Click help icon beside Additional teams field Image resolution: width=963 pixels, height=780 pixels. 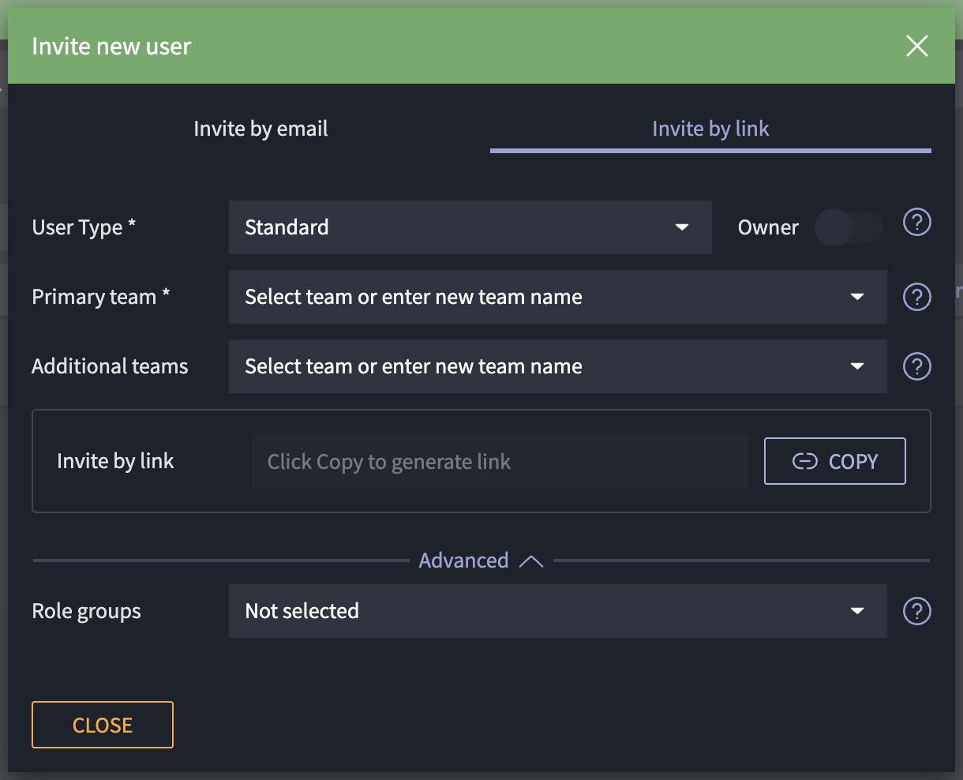click(916, 366)
